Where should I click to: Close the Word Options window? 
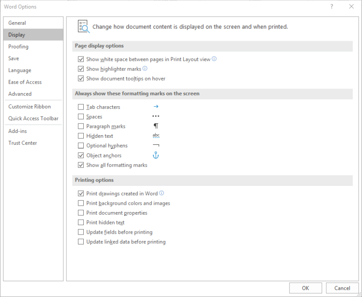click(x=352, y=7)
